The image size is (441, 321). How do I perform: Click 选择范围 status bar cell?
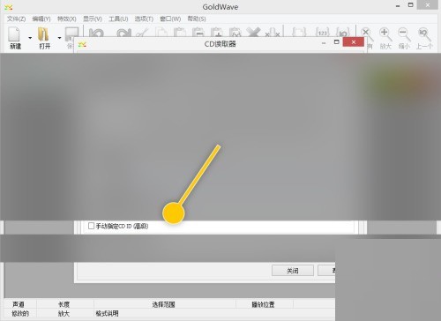[163, 304]
